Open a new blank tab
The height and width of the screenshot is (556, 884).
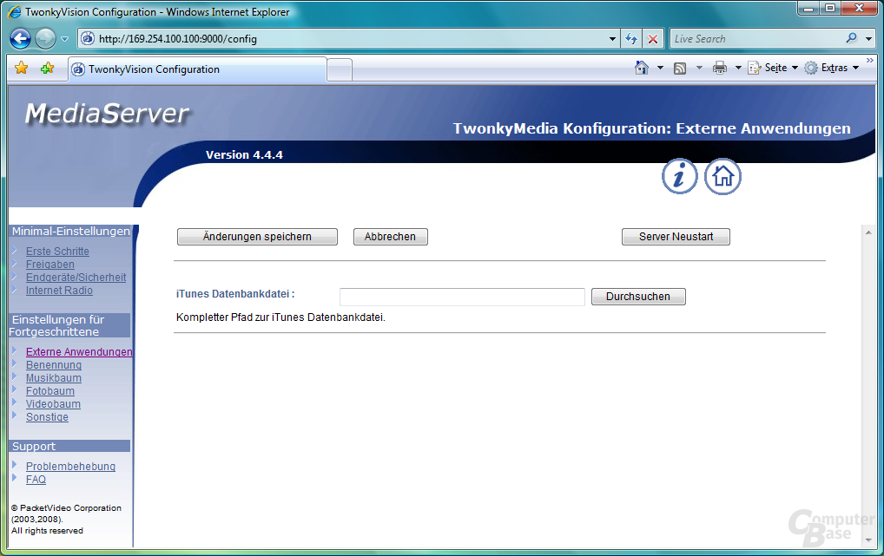click(340, 70)
